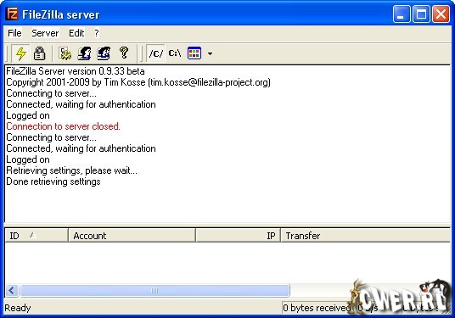The image size is (455, 318).
Task: Click the colored grid user-list sorting icon
Action: pyautogui.click(x=194, y=53)
